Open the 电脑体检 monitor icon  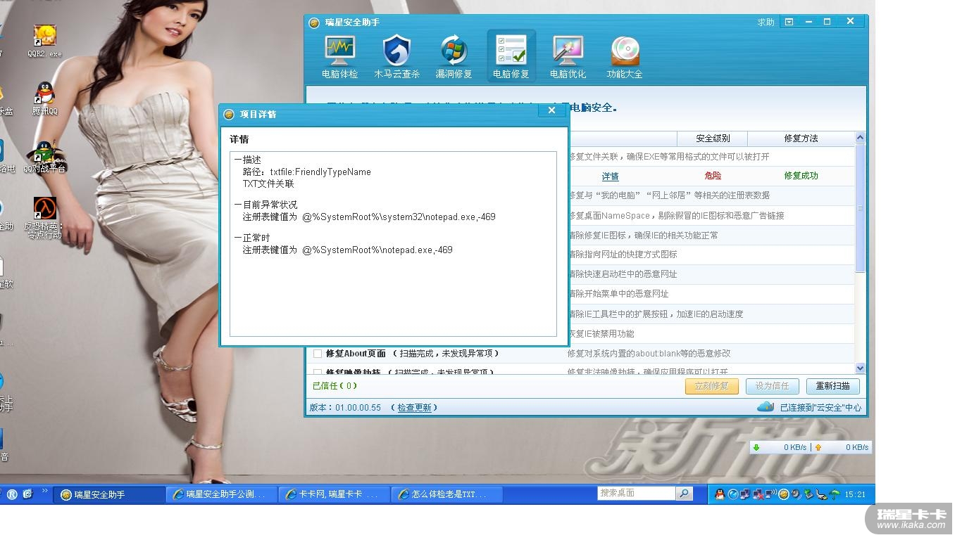click(x=339, y=51)
